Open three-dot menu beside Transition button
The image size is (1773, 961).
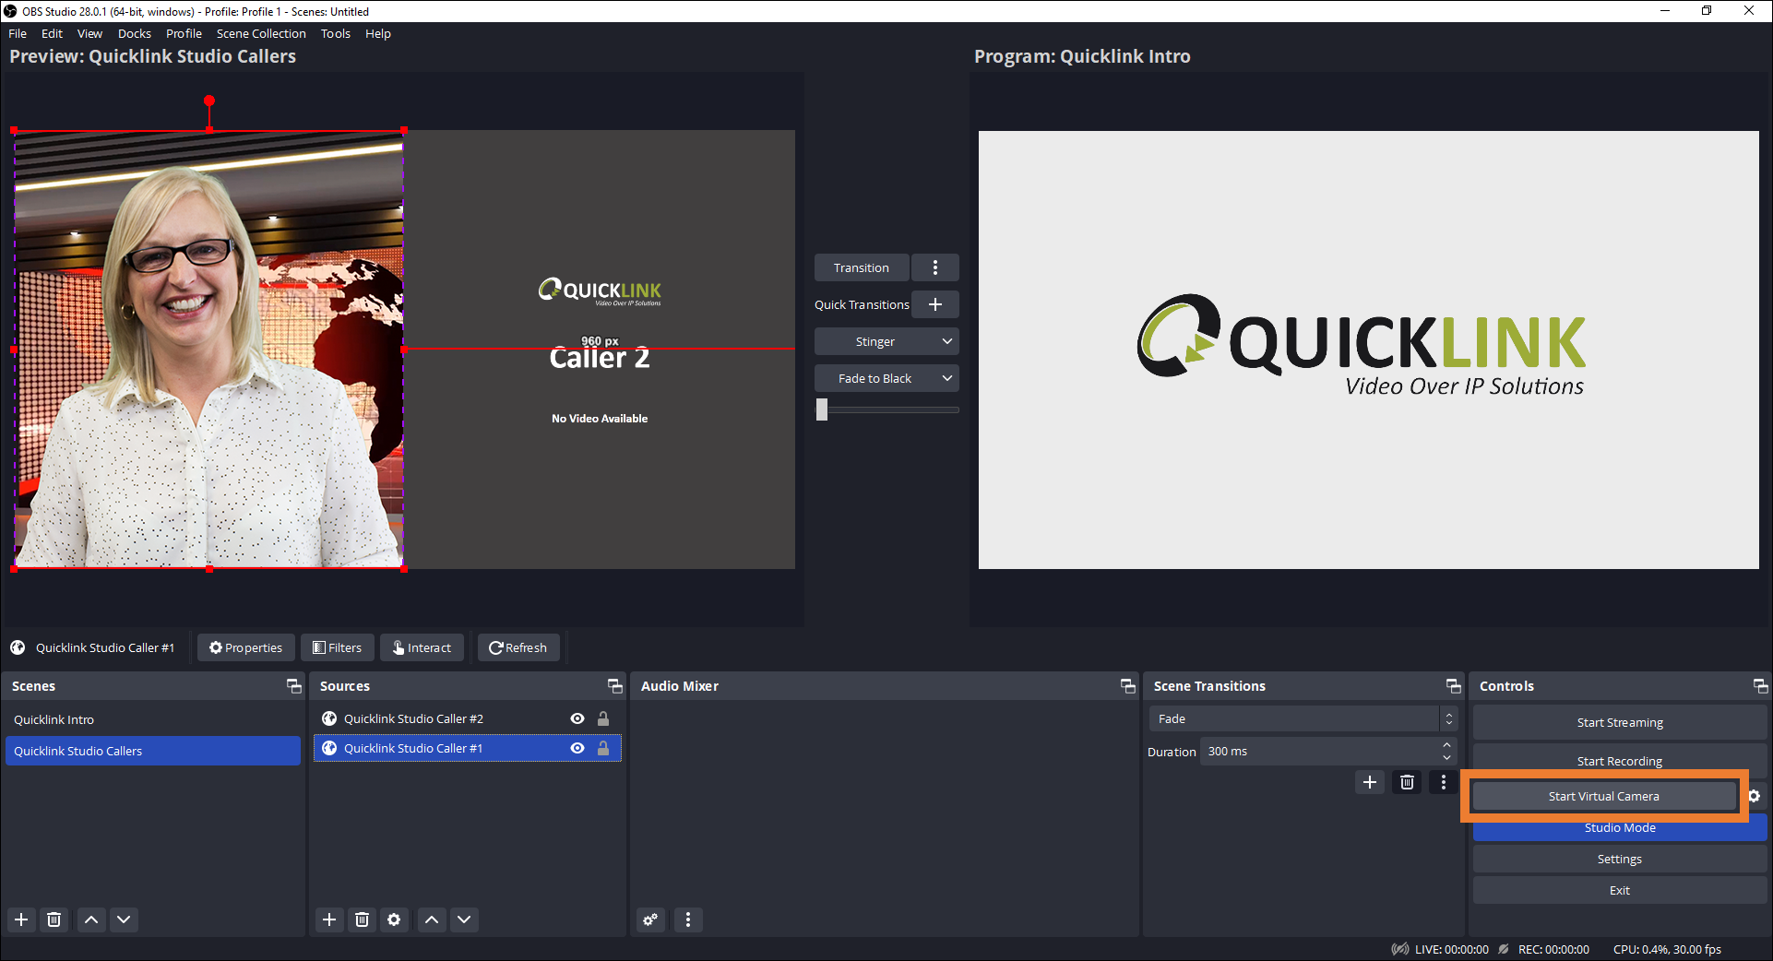point(935,267)
